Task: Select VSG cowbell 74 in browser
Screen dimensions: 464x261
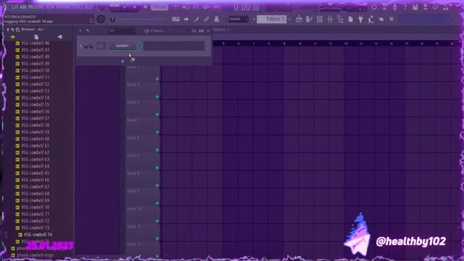Action: pos(38,235)
